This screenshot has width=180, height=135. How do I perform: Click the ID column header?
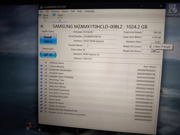tap(46, 62)
